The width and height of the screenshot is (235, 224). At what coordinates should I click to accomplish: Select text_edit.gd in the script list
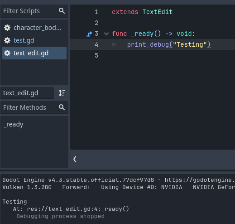pos(34,53)
